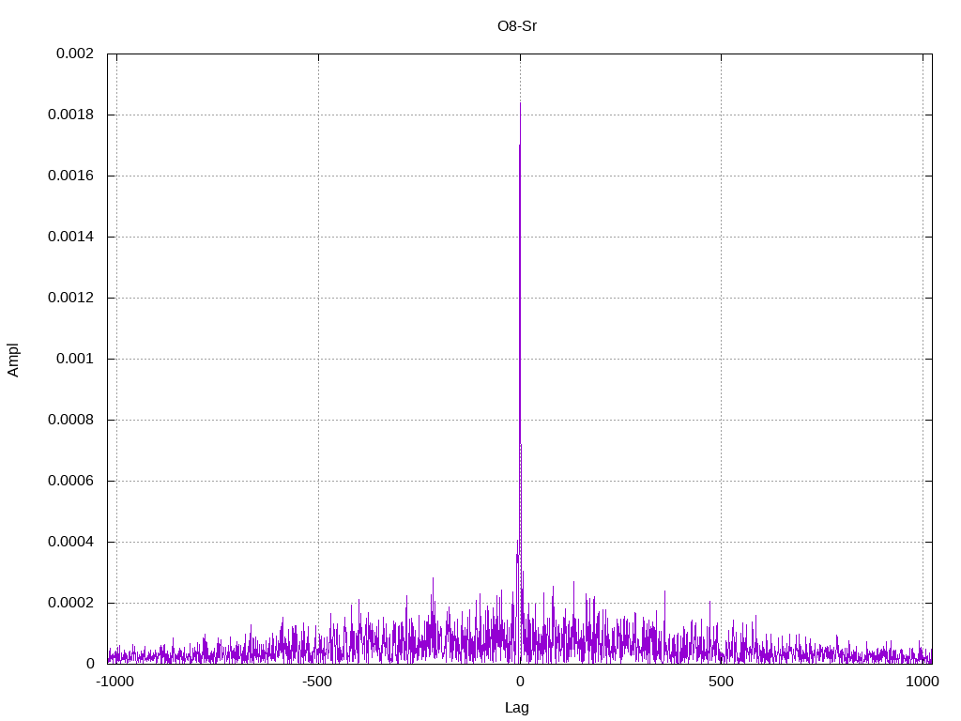Screen dimensions: 961x721
Task: Click the top of the central peak at lag 0
Action: click(x=520, y=103)
